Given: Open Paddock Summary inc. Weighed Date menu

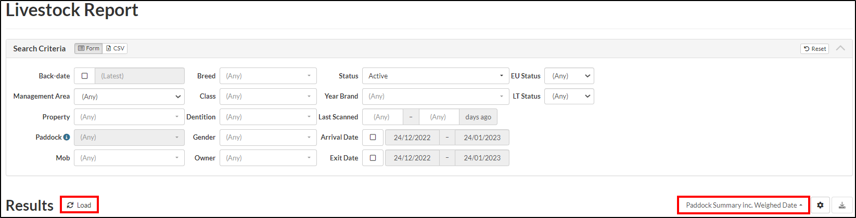Looking at the screenshot, I should 743,205.
